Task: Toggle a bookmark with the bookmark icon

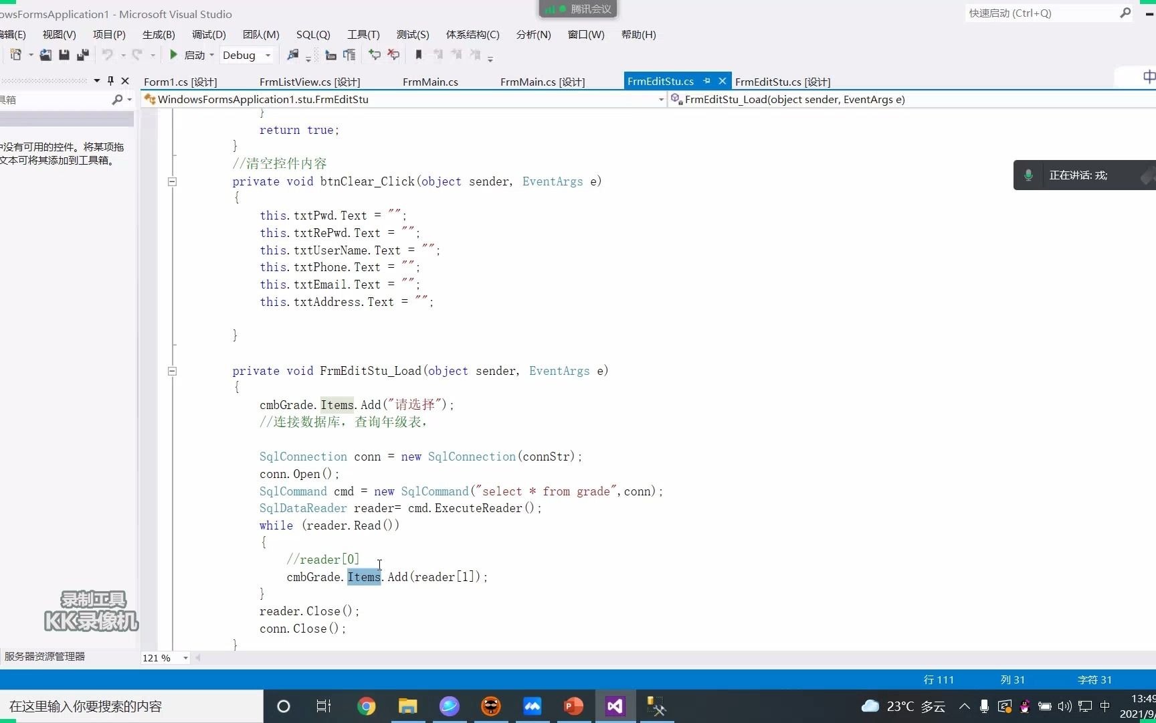Action: click(x=419, y=55)
